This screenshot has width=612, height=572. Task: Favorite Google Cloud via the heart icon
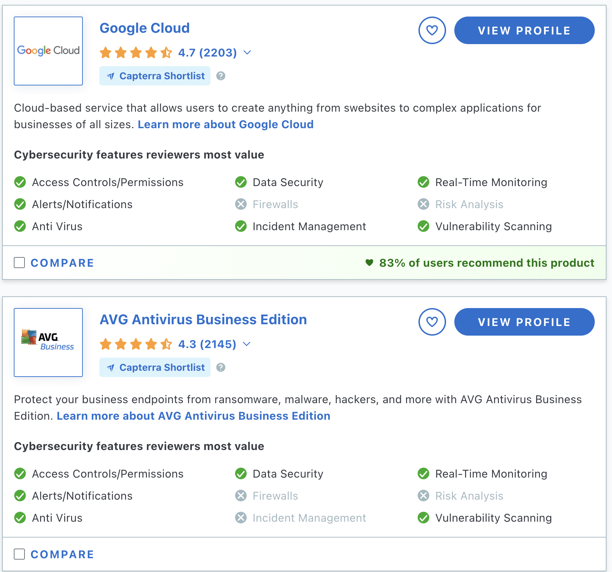pos(432,30)
